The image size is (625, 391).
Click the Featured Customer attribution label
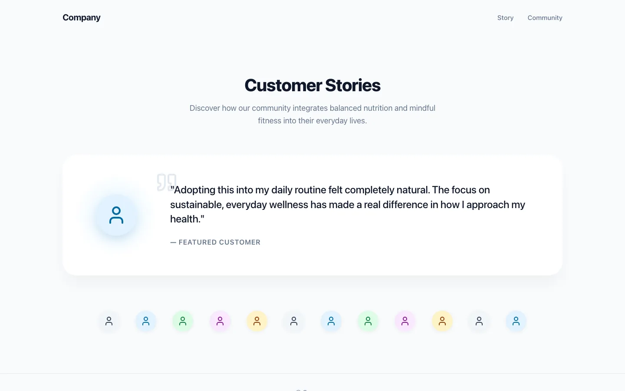(x=215, y=242)
